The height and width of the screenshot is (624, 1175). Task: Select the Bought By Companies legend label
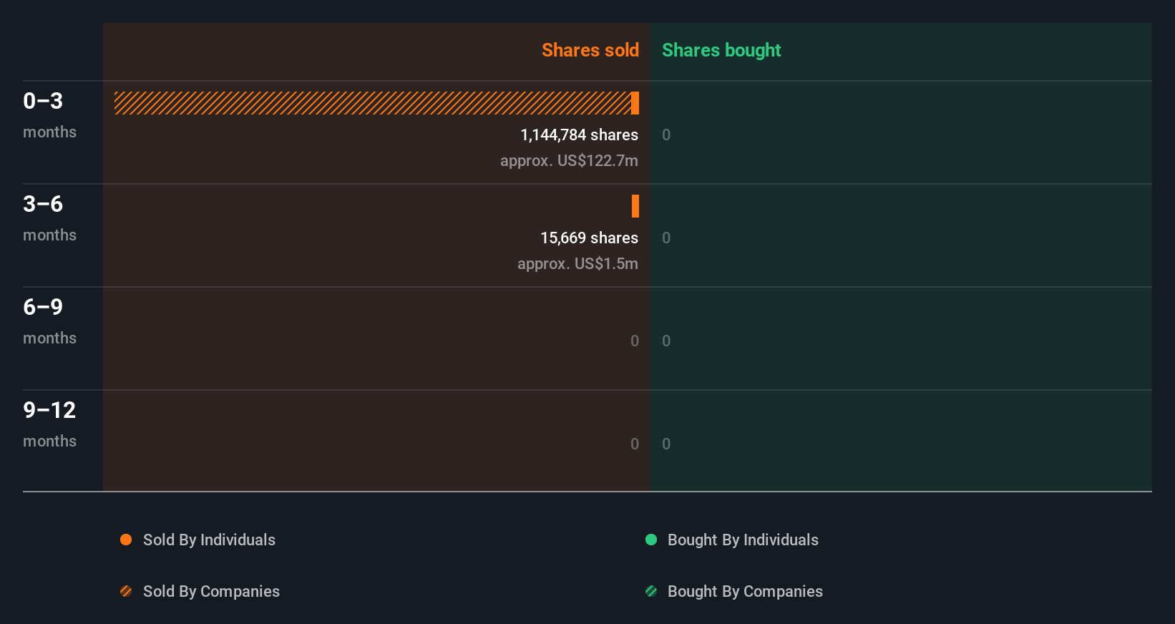pyautogui.click(x=745, y=591)
